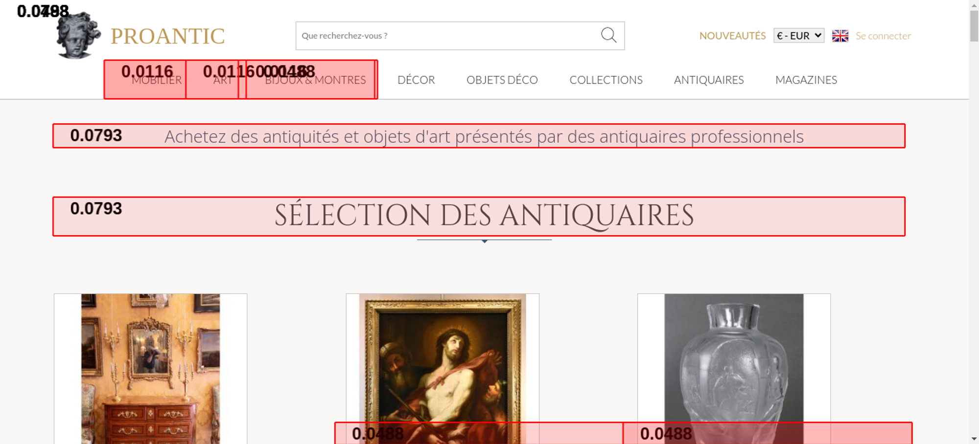Click the Proantic cherub head logo
The width and height of the screenshot is (979, 444).
pyautogui.click(x=78, y=35)
